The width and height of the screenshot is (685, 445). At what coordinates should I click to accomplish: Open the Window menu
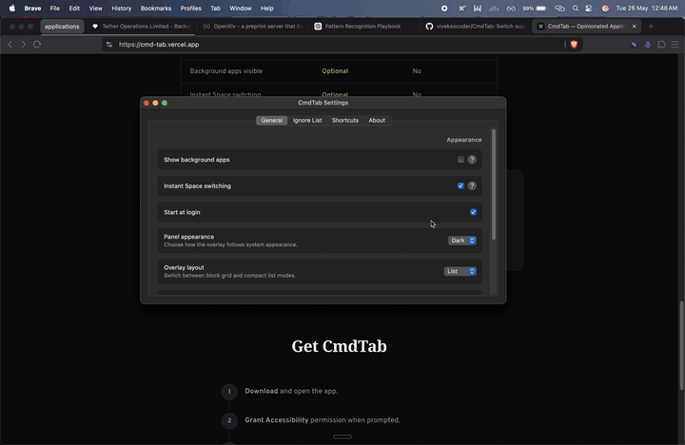point(241,8)
